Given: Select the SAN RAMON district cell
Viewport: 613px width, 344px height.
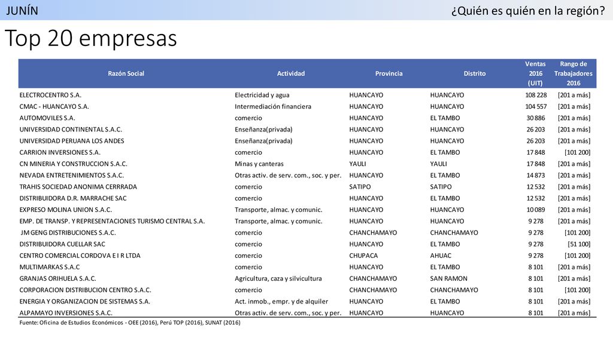Looking at the screenshot, I should [x=449, y=278].
